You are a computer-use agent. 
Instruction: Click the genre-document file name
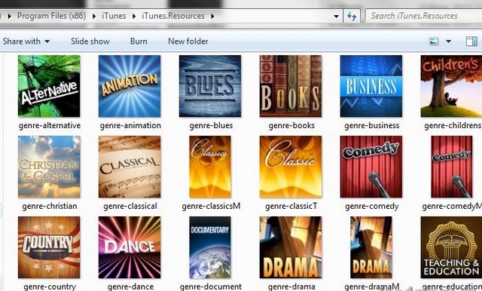(211, 286)
